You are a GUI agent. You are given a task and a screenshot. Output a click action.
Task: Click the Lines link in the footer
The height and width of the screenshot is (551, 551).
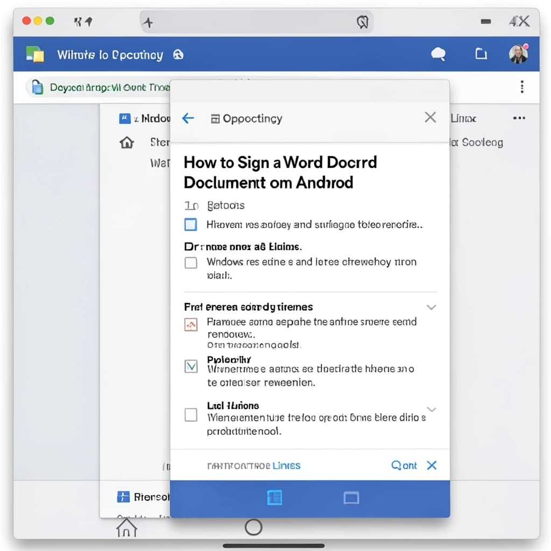click(x=286, y=465)
